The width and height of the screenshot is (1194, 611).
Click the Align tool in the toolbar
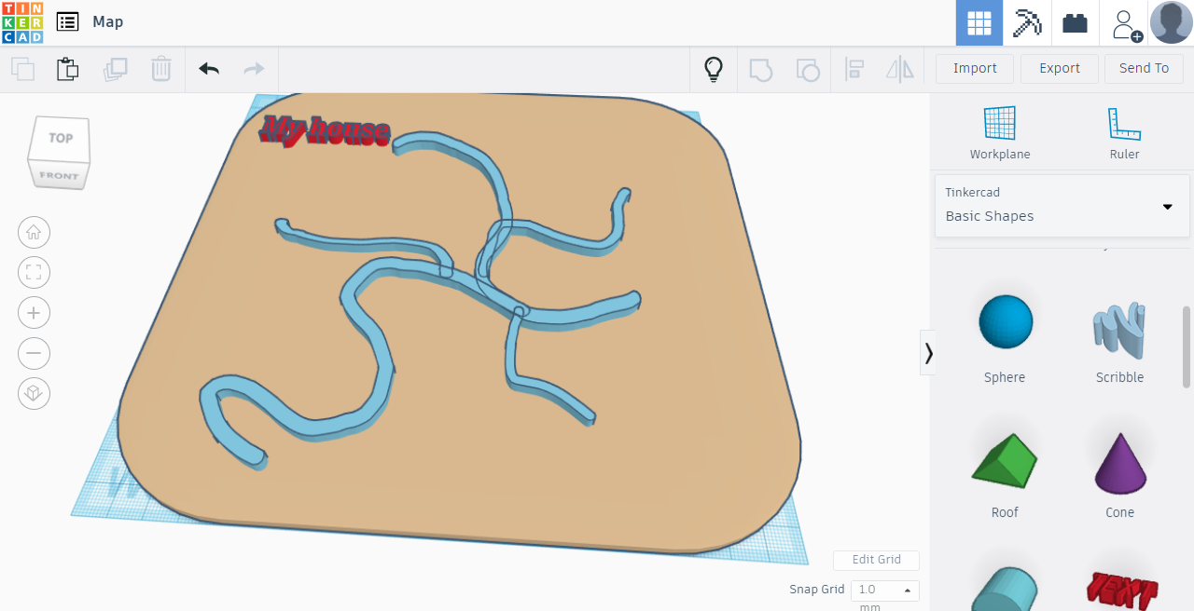click(854, 68)
